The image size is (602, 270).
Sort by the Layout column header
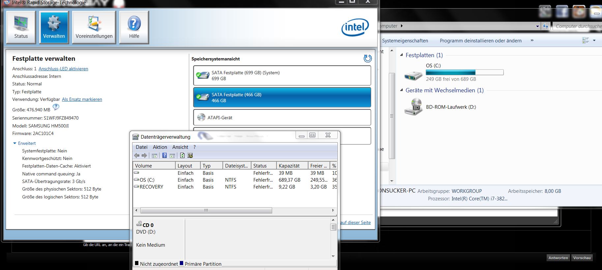(x=188, y=166)
